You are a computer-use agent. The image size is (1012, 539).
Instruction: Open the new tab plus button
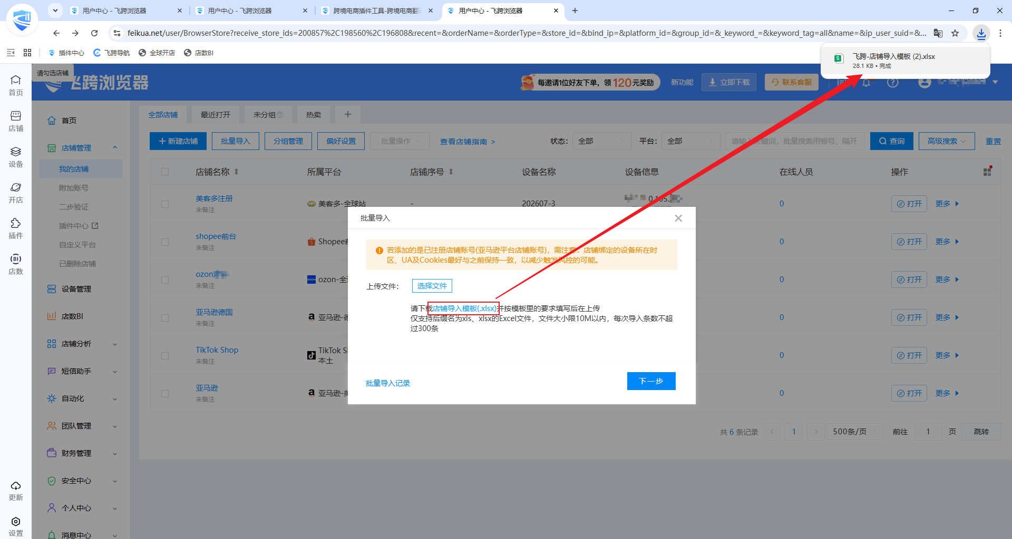coord(575,11)
